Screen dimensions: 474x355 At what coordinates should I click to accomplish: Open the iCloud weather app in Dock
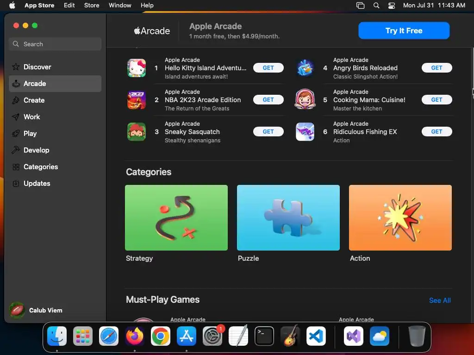point(380,336)
